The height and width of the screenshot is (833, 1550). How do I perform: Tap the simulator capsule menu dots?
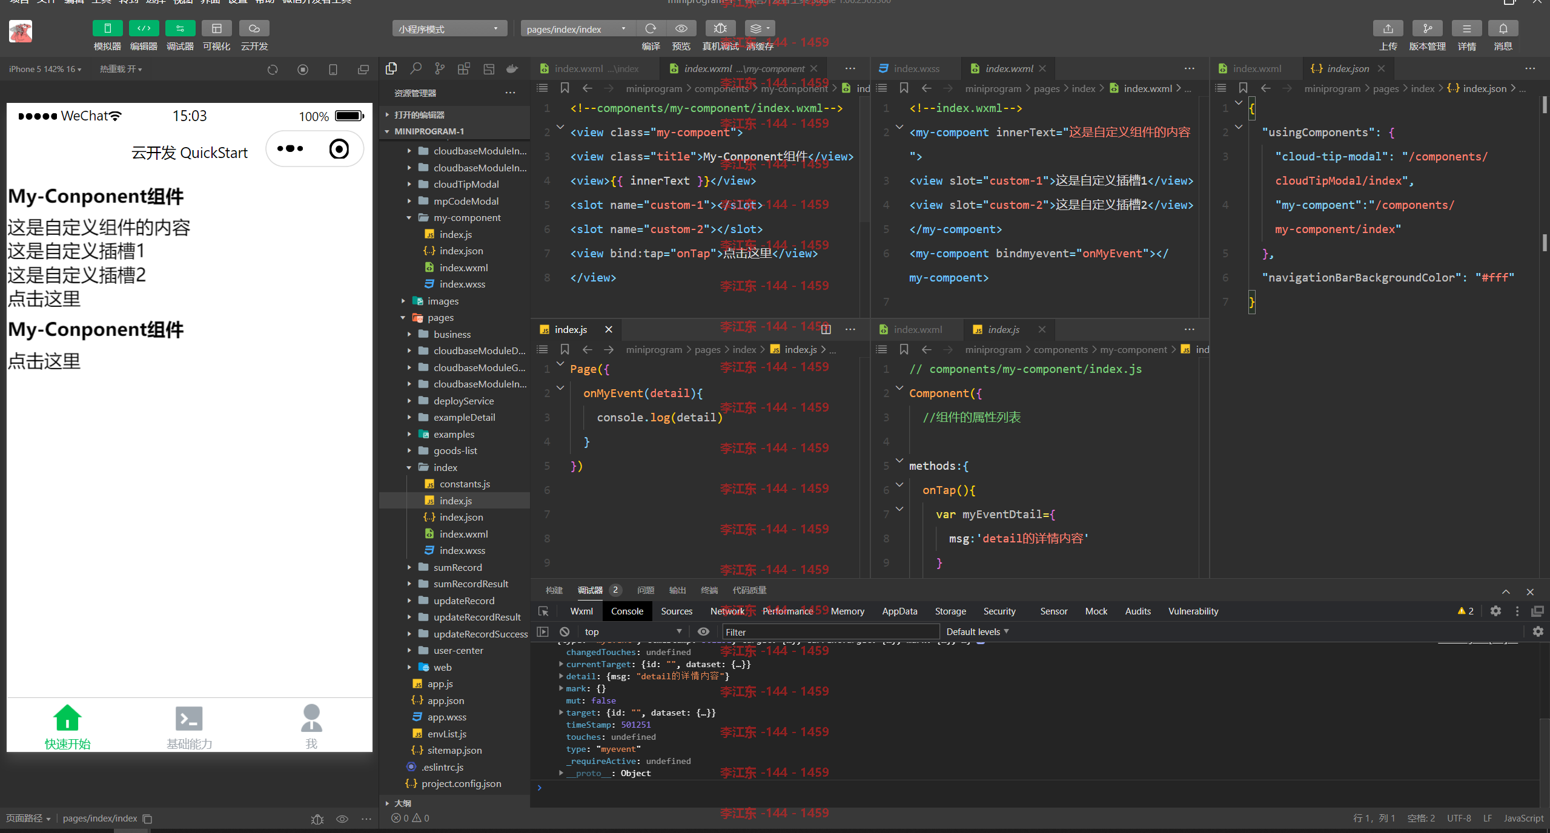pos(291,148)
